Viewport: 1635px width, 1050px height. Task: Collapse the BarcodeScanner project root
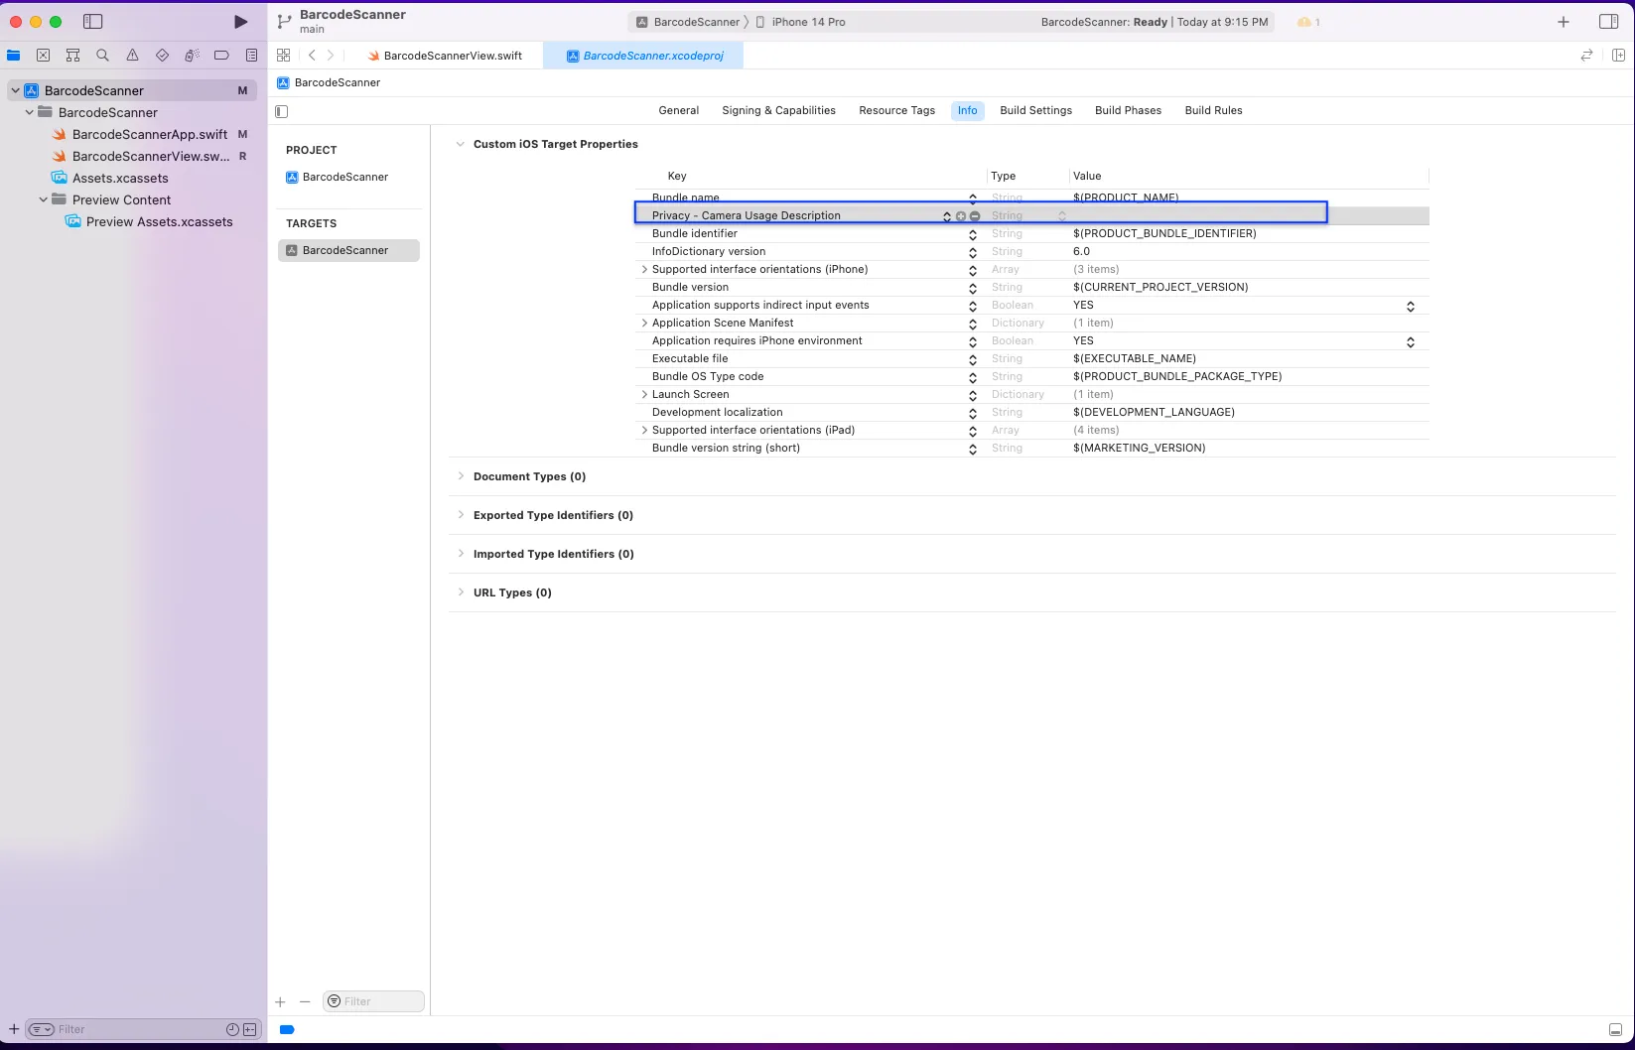coord(15,90)
